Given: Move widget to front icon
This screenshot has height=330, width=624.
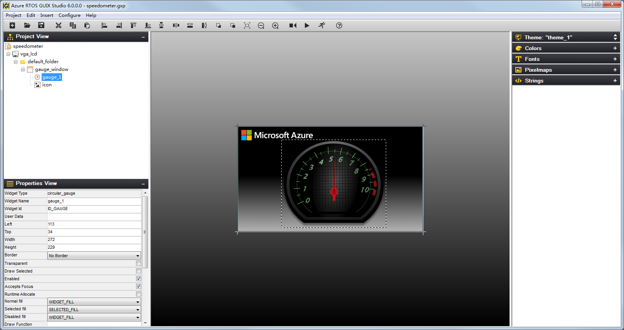Looking at the screenshot, I should [219, 25].
